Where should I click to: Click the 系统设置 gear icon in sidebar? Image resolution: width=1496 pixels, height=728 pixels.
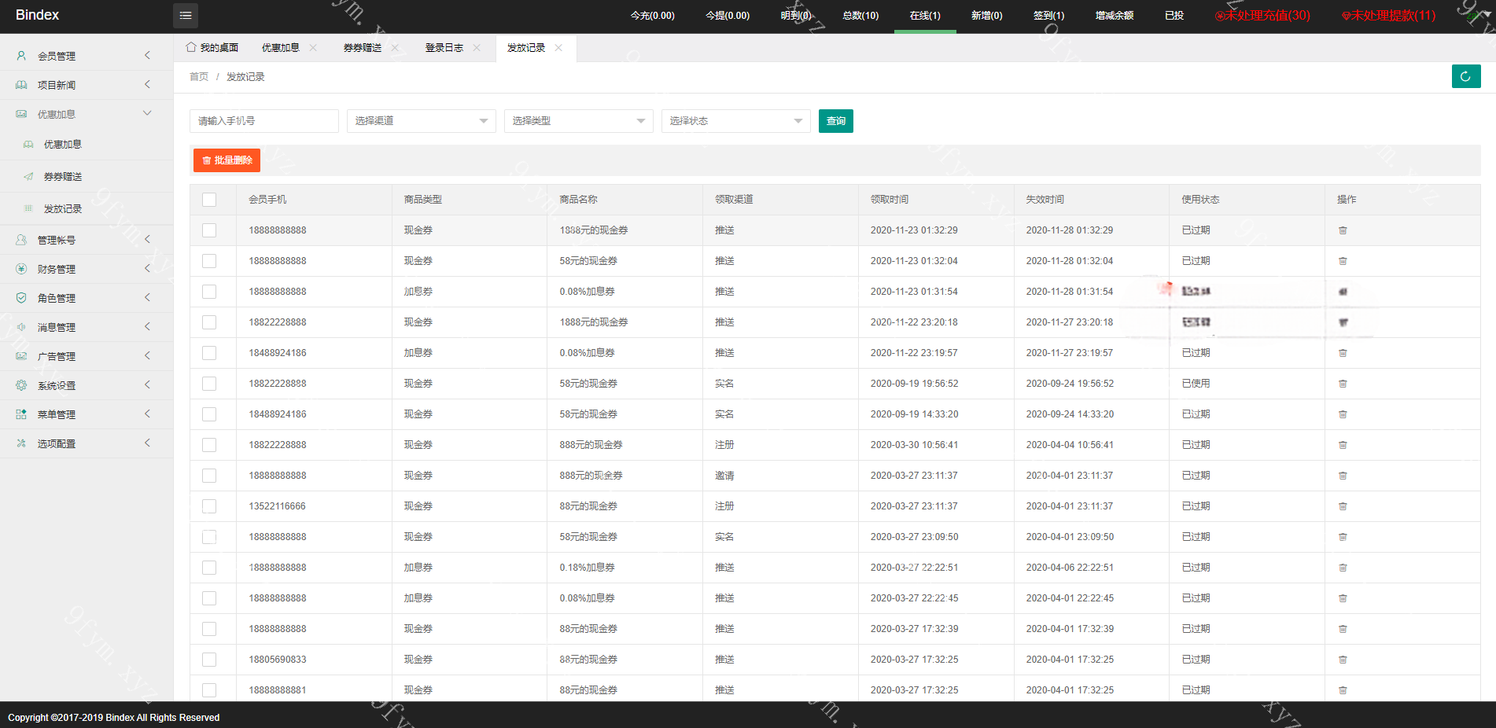coord(21,385)
